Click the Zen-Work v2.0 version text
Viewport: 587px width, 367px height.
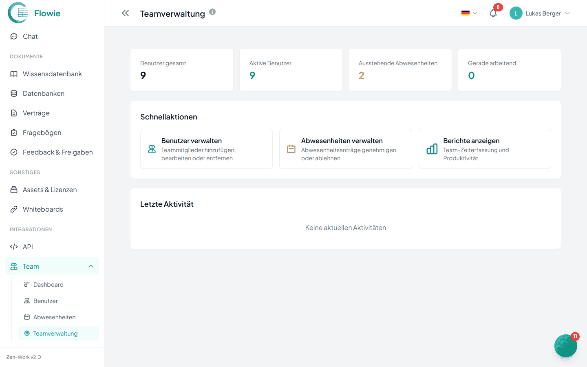pos(24,357)
